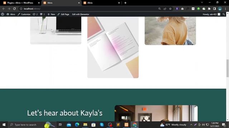Open the '2' updates item in admin bar
The width and height of the screenshot is (229, 128).
pyautogui.click(x=35, y=14)
